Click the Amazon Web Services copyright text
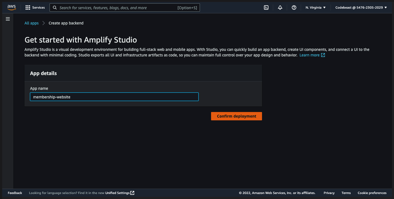Image resolution: width=394 pixels, height=199 pixels. click(x=277, y=193)
